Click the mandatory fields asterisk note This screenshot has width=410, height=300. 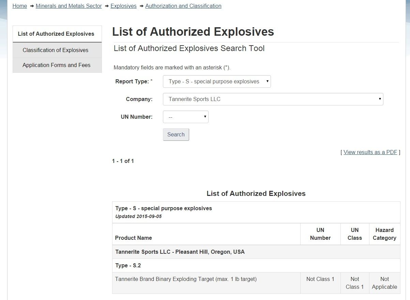172,67
